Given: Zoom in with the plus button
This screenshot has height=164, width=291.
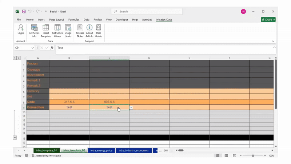Looking at the screenshot, I should [x=265, y=156].
